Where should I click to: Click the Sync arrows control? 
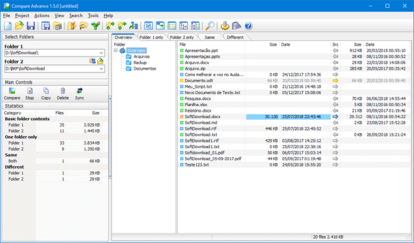pos(80,94)
